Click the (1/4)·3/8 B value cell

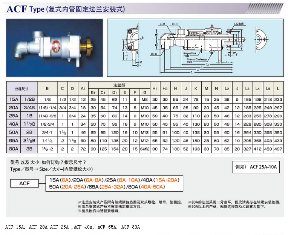[x=47, y=116]
